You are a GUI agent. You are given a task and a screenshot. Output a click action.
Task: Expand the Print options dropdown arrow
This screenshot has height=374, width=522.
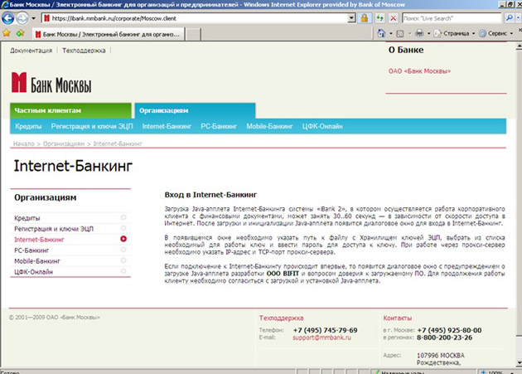click(x=429, y=34)
